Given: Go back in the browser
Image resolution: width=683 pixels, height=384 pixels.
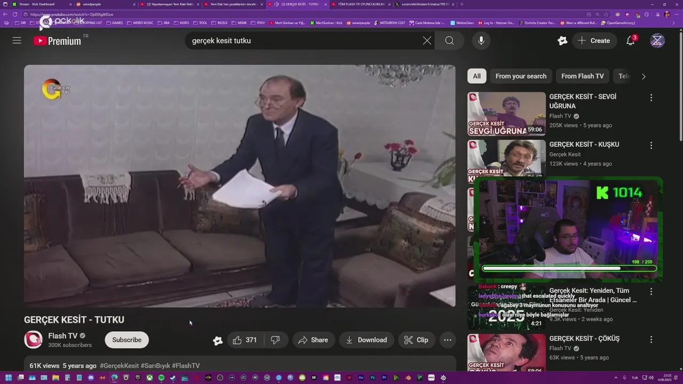Looking at the screenshot, I should pyautogui.click(x=6, y=14).
